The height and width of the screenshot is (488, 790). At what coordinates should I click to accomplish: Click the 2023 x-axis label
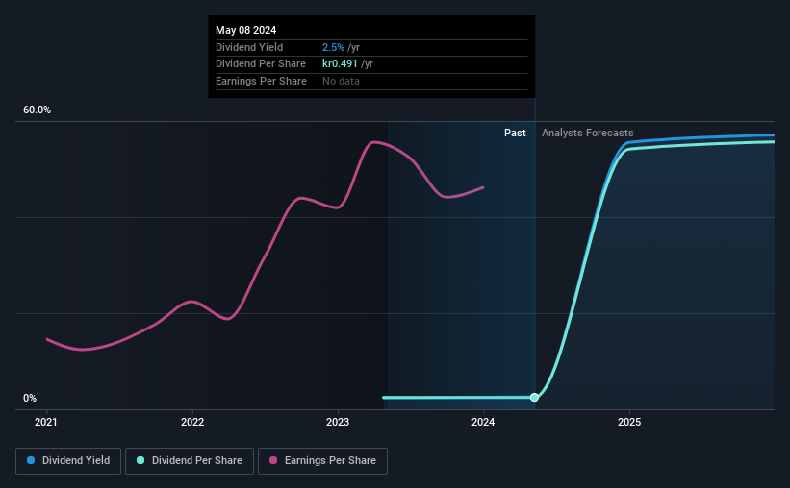338,422
